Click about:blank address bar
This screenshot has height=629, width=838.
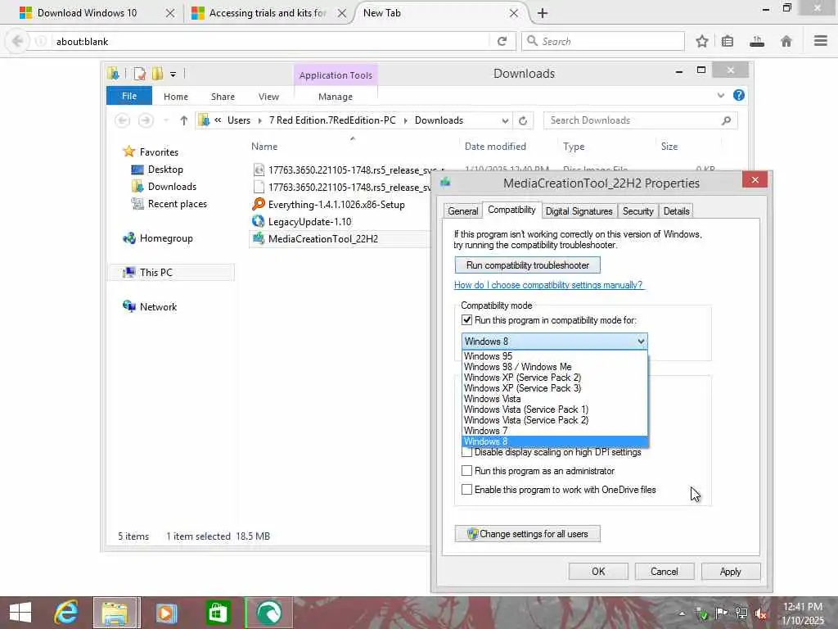[x=270, y=41]
